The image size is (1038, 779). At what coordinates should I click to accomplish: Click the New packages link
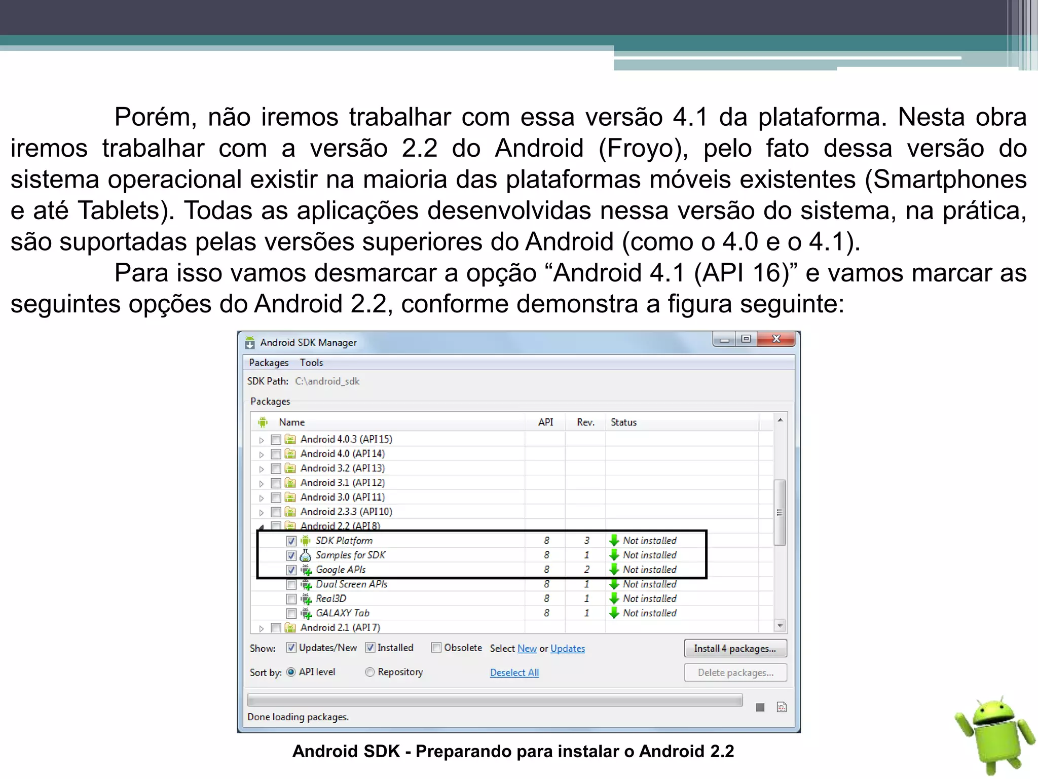(527, 649)
